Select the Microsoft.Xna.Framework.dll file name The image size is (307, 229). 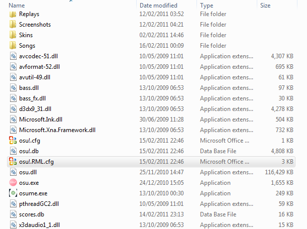(x=57, y=130)
